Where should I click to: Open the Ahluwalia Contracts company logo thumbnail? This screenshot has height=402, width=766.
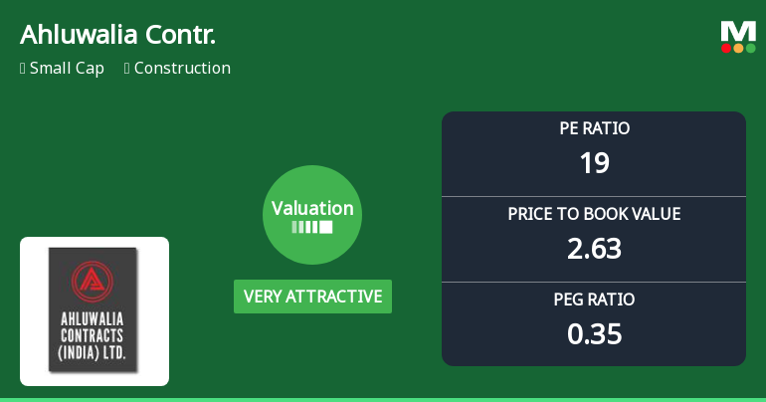click(95, 310)
